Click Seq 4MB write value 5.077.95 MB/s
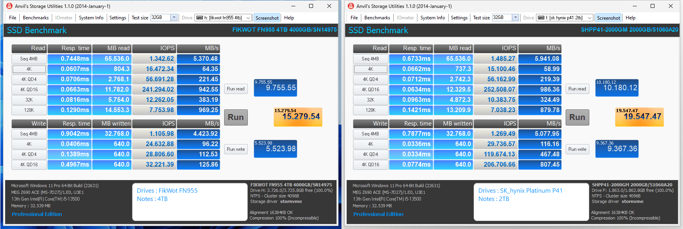 pyautogui.click(x=540, y=134)
